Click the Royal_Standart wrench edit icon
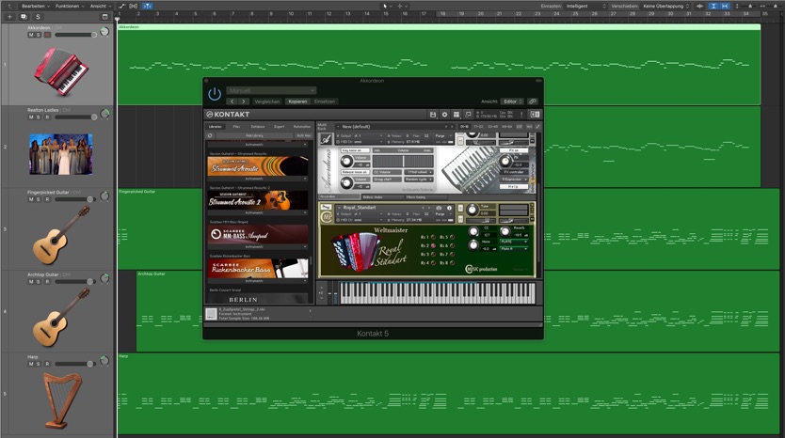This screenshot has width=785, height=438. (326, 208)
